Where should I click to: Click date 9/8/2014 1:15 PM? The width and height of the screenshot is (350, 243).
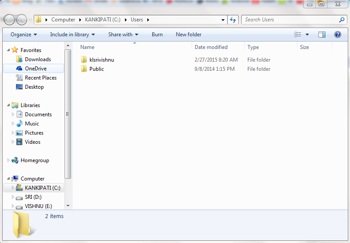click(214, 69)
